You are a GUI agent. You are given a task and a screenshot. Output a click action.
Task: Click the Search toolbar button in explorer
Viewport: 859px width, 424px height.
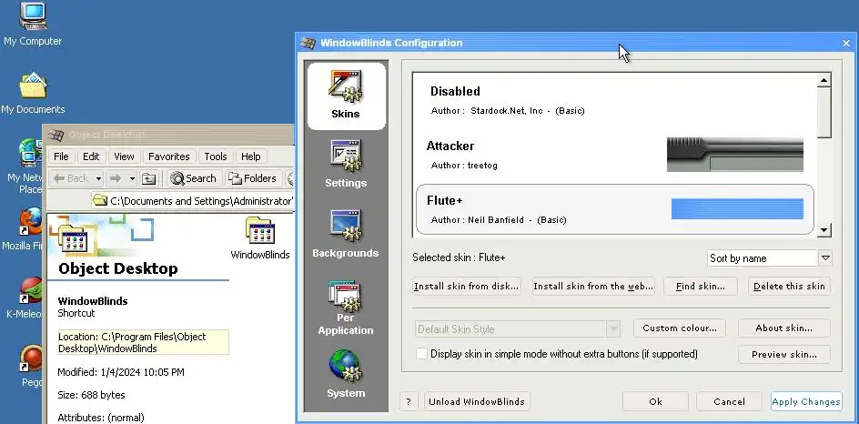(x=194, y=178)
